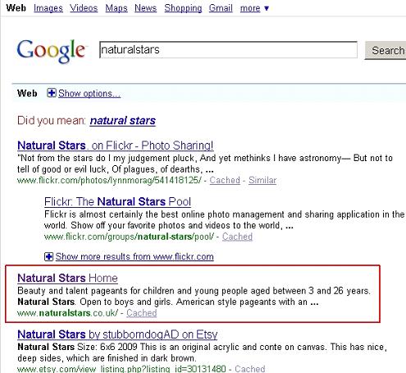The width and height of the screenshot is (406, 373).
Task: Open Natural Stars on Flickr result
Action: tap(116, 145)
